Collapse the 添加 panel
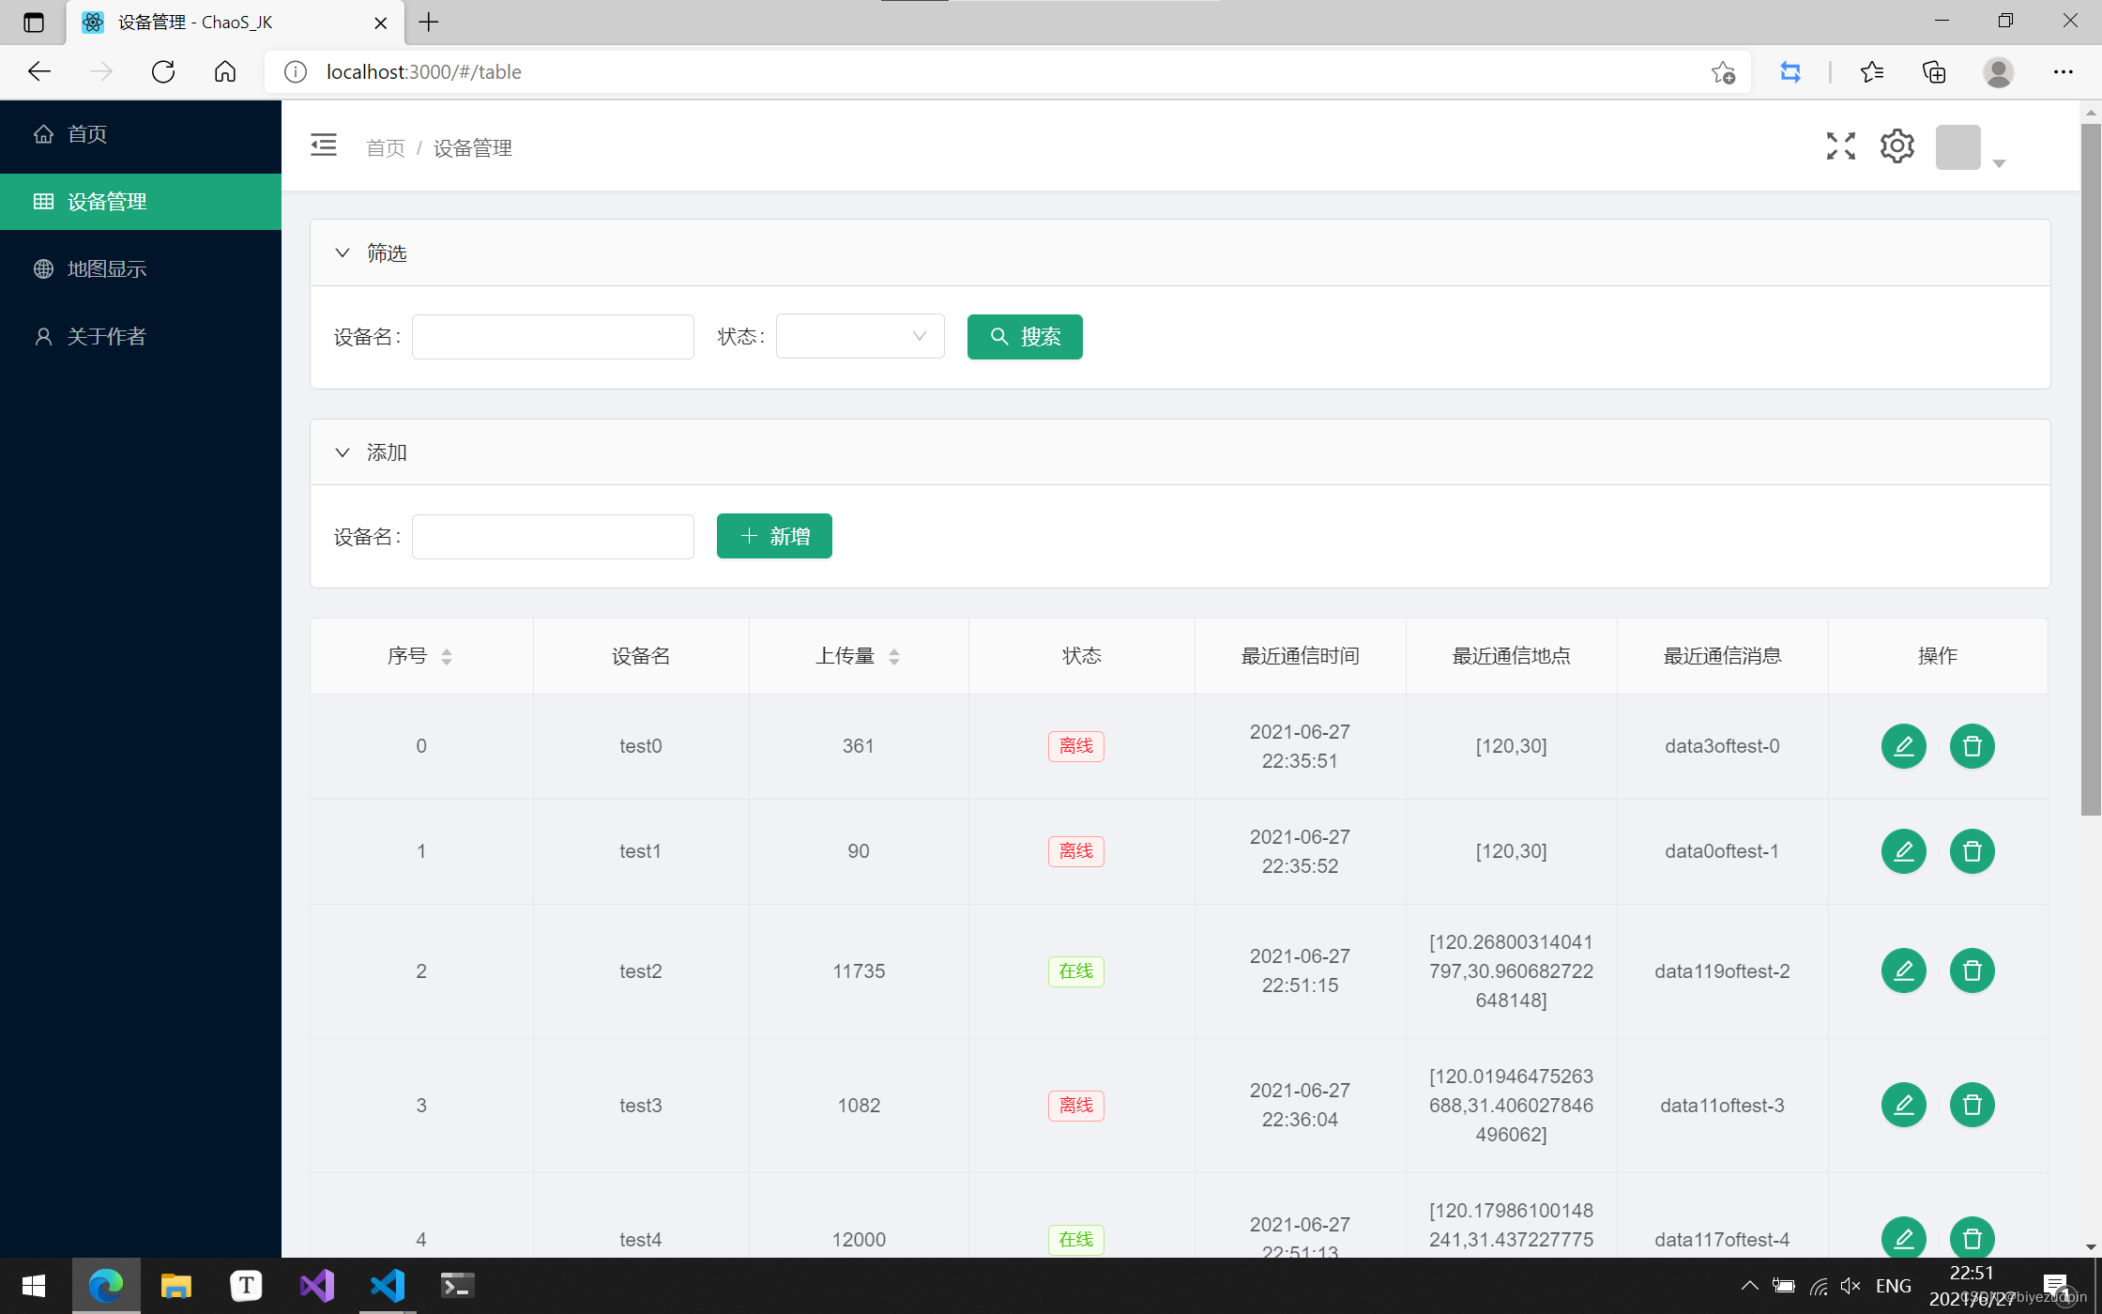Viewport: 2102px width, 1314px height. 343,452
